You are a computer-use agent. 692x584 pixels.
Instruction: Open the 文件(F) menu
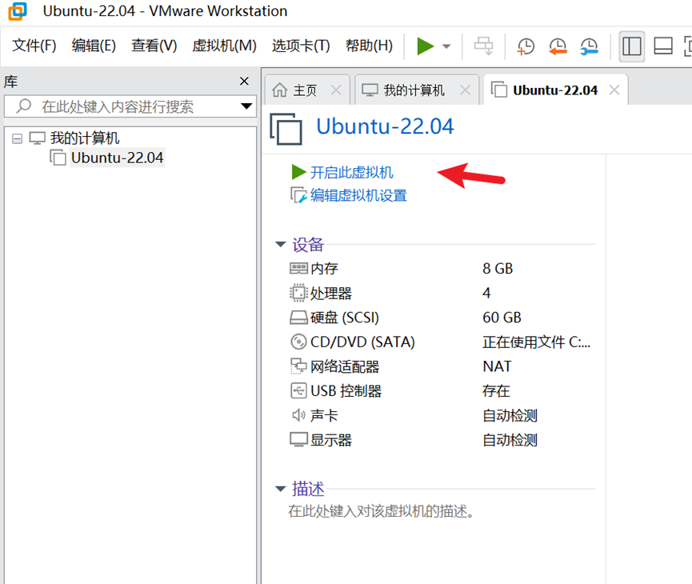coord(34,46)
